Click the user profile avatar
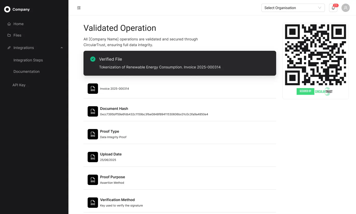Viewport: 356px width, 214px height. pos(345,8)
